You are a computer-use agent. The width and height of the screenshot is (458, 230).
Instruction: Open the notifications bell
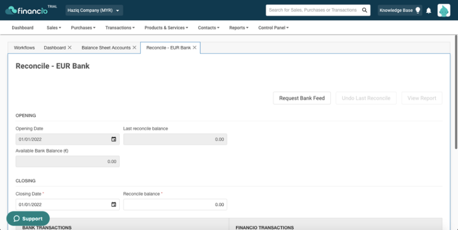[428, 11]
